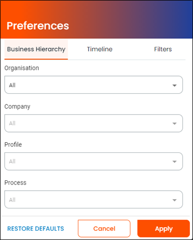Click the Process dropdown arrow icon

(x=175, y=200)
